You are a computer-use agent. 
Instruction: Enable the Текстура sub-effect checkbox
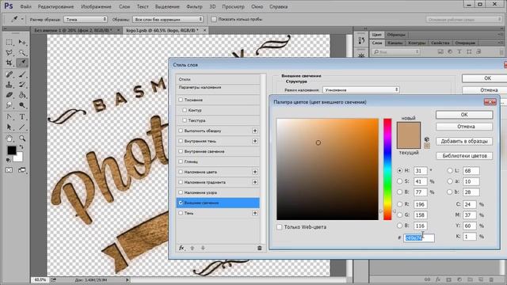(185, 120)
